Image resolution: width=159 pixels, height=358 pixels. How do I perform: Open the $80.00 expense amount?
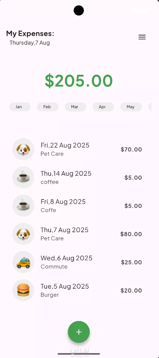pos(131,234)
